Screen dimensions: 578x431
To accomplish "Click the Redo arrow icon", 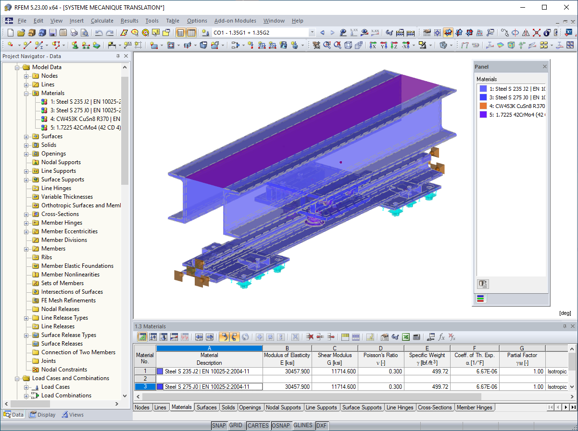I will coord(110,33).
